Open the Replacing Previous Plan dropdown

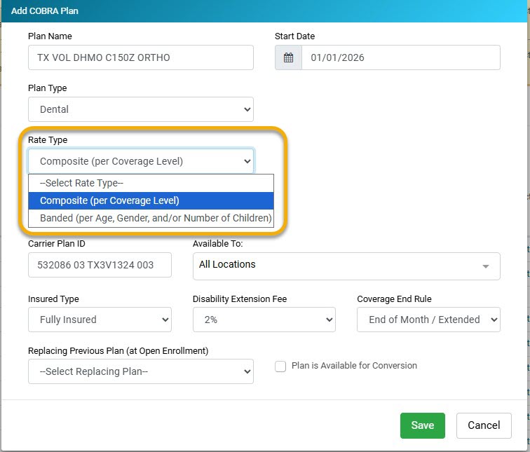140,371
